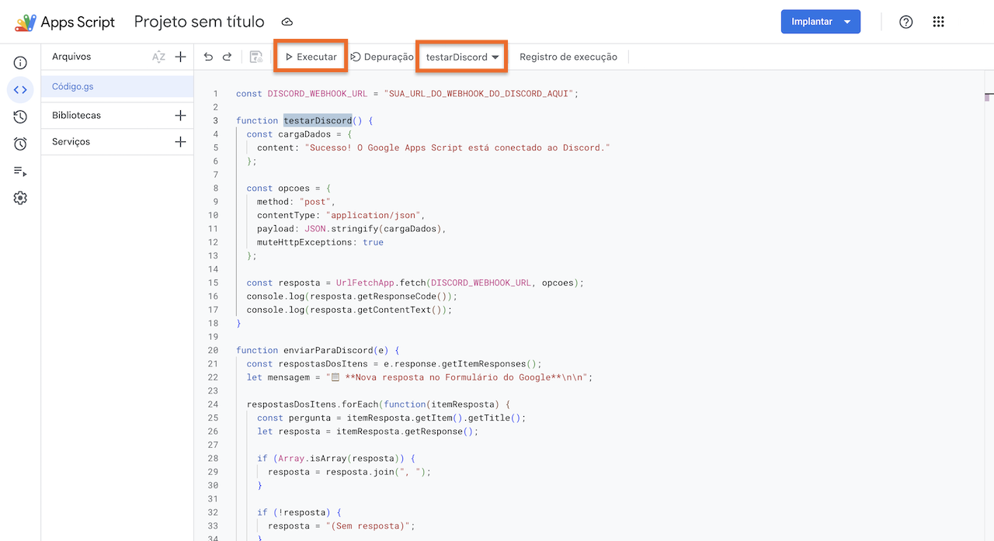This screenshot has height=541, width=994.
Task: Click the Serviços section label
Action: (x=71, y=141)
